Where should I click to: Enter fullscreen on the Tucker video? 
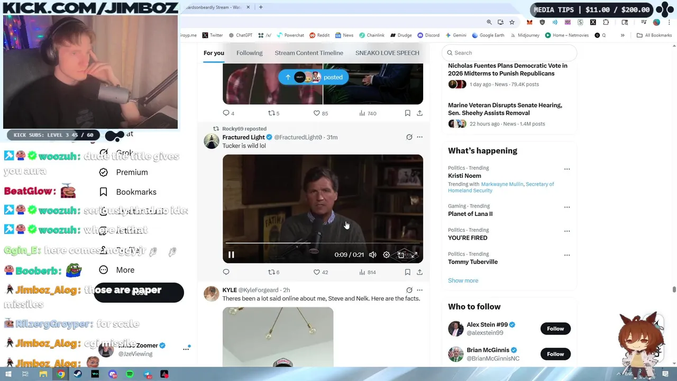(x=414, y=255)
